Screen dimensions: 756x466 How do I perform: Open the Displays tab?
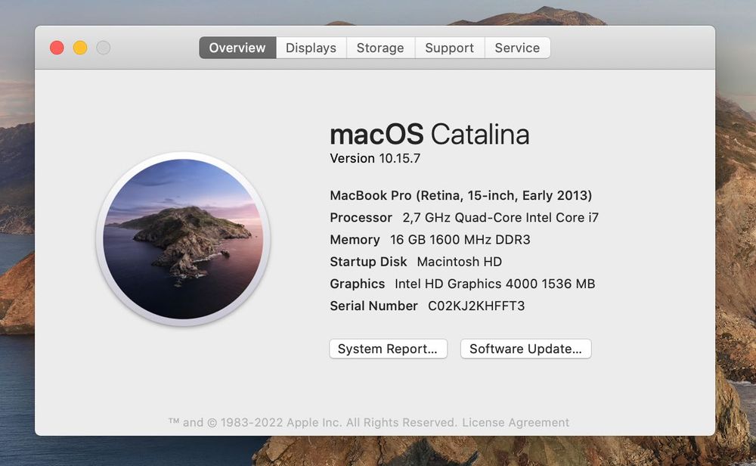click(x=311, y=48)
